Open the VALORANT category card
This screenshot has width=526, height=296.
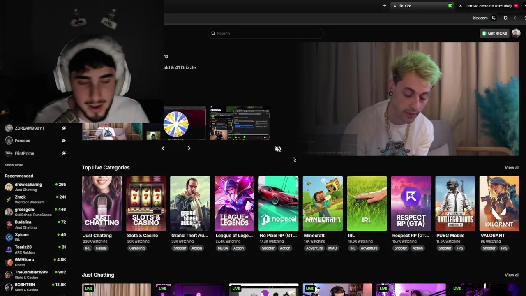(499, 203)
